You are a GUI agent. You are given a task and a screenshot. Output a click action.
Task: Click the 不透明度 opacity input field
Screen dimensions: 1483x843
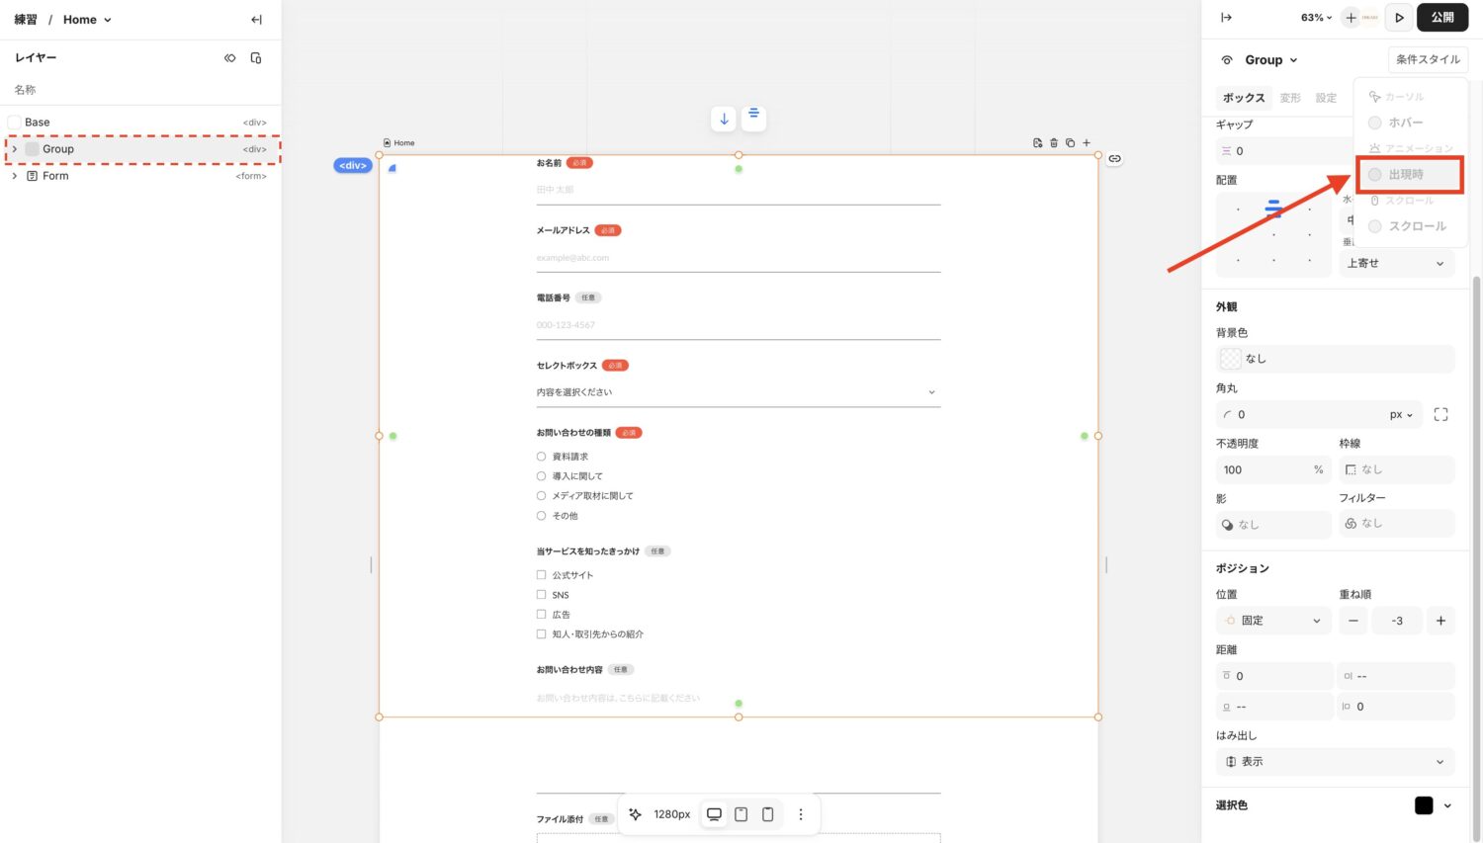tap(1264, 470)
